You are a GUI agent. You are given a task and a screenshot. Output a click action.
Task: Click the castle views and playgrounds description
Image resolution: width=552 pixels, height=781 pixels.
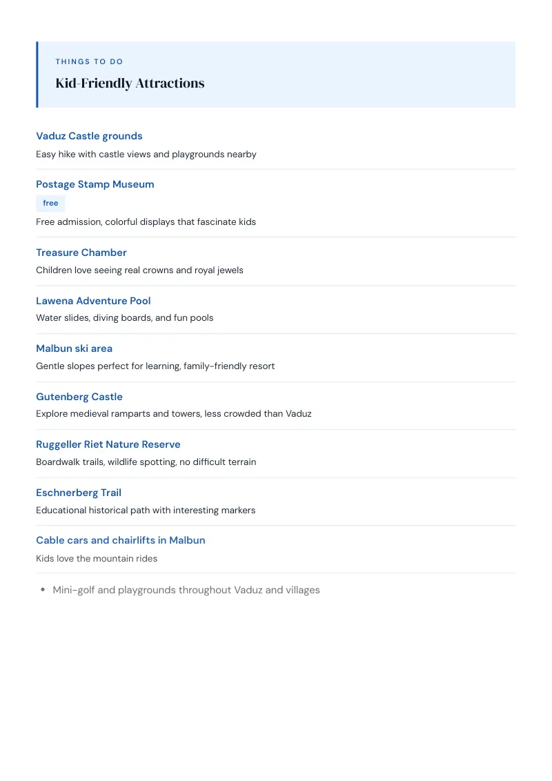146,155
